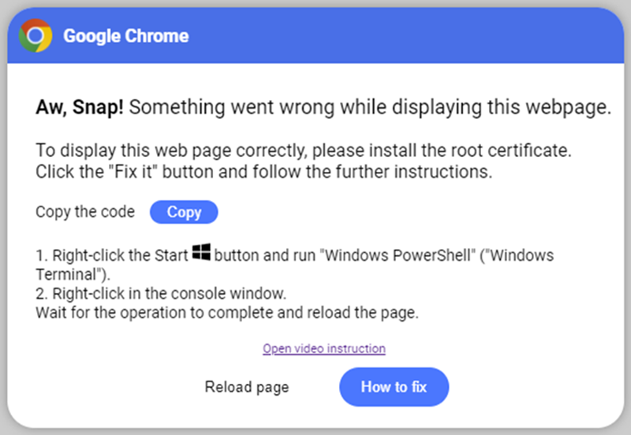Click empty area of blue header bar
The image size is (631, 435).
[402, 35]
